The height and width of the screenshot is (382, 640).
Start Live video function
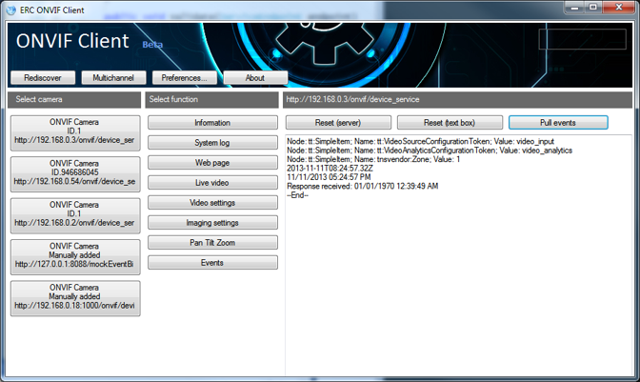point(212,183)
